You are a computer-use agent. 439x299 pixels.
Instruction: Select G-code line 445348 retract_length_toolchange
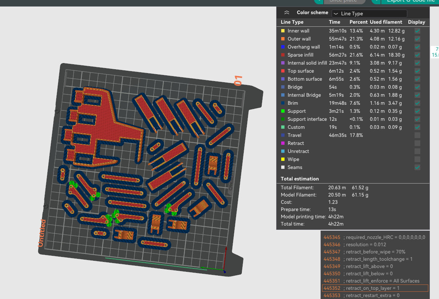click(x=375, y=259)
